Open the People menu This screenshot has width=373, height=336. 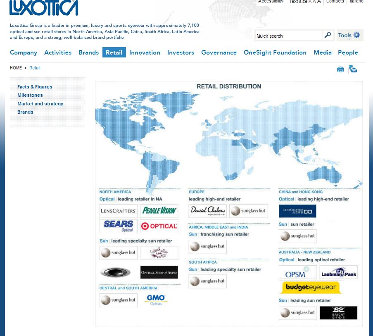[x=348, y=52]
